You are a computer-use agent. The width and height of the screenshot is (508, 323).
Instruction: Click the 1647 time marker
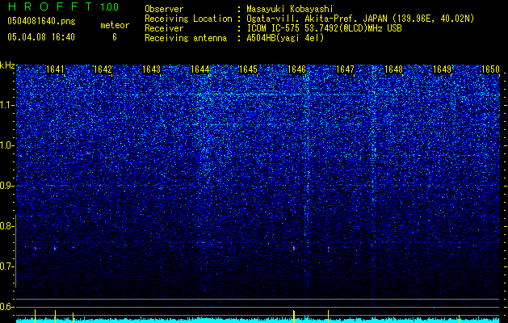(x=346, y=69)
